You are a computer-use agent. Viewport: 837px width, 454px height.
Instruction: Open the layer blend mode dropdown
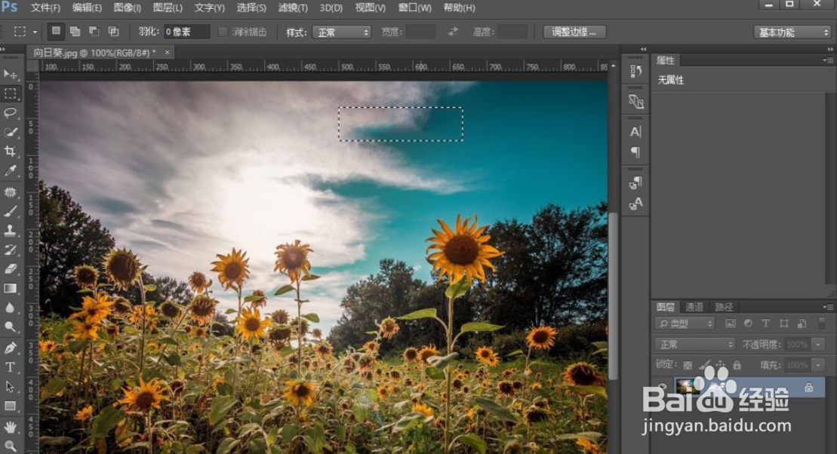pos(695,345)
